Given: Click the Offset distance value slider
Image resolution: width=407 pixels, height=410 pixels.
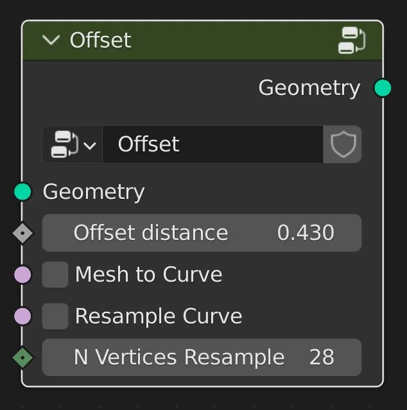Looking at the screenshot, I should 202,233.
